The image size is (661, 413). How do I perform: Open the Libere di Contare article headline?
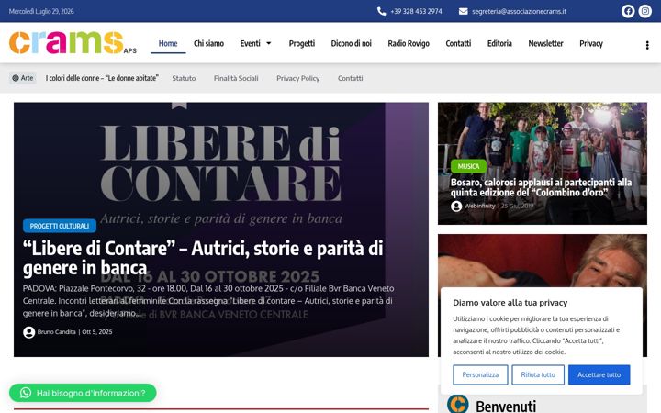tap(203, 258)
